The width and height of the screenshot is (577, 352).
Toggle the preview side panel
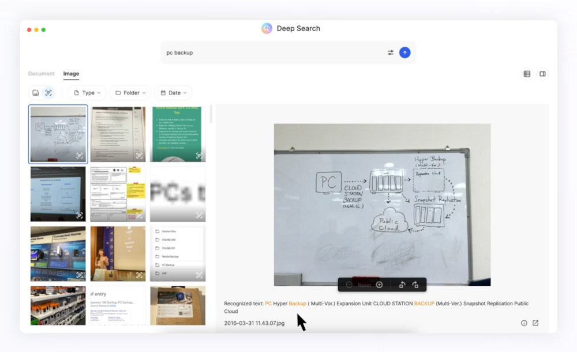tap(542, 74)
